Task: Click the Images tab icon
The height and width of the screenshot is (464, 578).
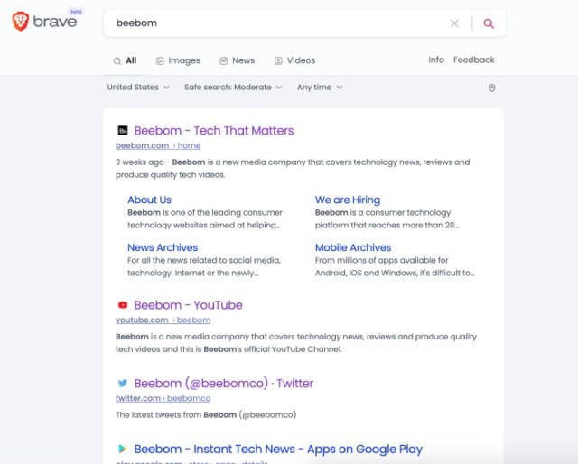Action: [x=160, y=60]
